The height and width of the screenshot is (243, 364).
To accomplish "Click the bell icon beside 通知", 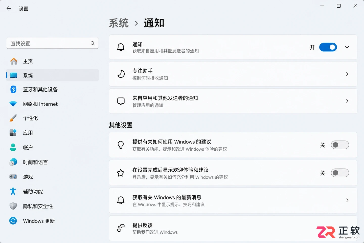I will [x=121, y=47].
